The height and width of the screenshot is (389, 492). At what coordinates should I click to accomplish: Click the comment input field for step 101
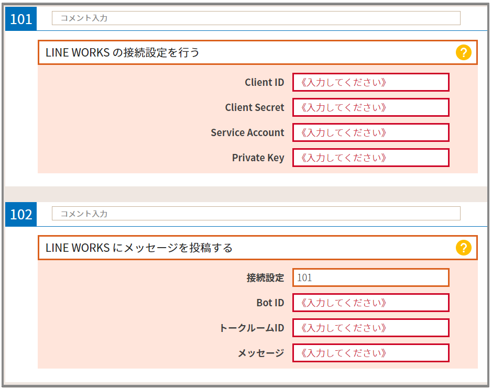(256, 18)
